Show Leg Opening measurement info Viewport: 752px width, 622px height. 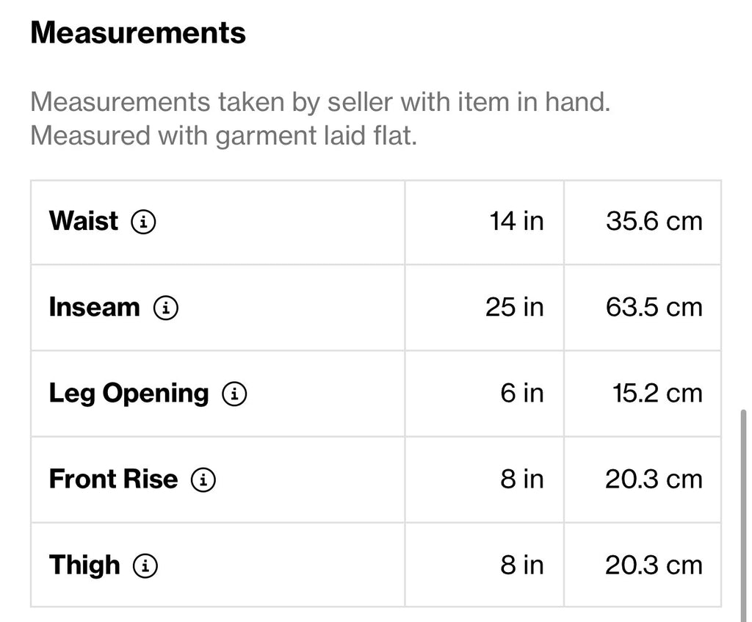(234, 394)
